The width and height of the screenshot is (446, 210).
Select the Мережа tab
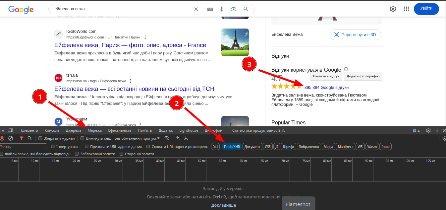[95, 130]
